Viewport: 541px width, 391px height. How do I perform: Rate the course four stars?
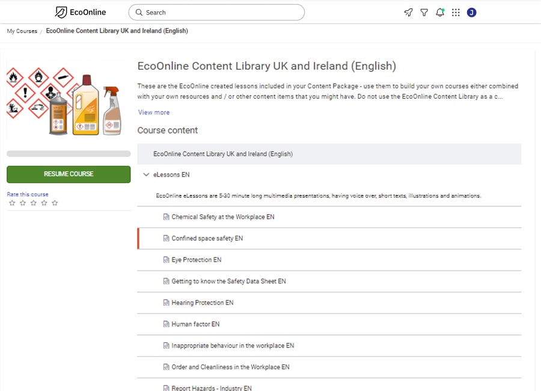pos(44,203)
